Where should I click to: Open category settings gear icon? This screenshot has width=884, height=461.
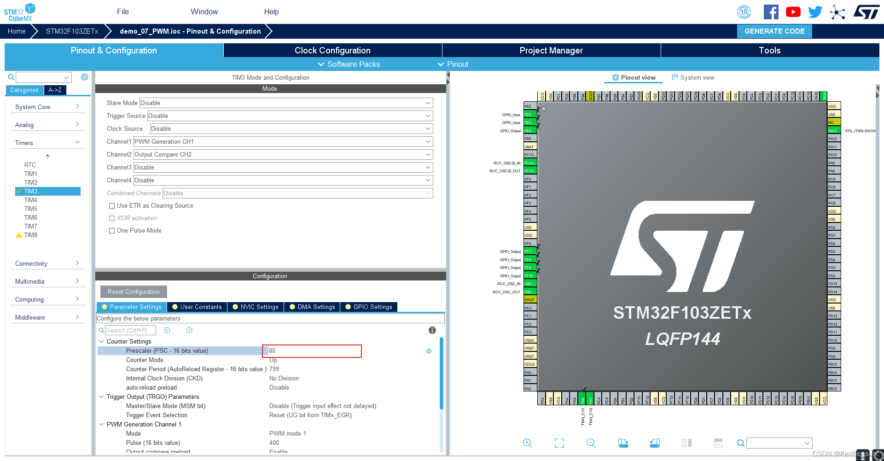pyautogui.click(x=85, y=77)
